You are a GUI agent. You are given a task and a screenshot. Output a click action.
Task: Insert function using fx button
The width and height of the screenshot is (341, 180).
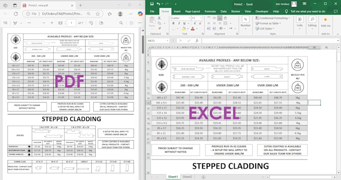[x=197, y=40]
